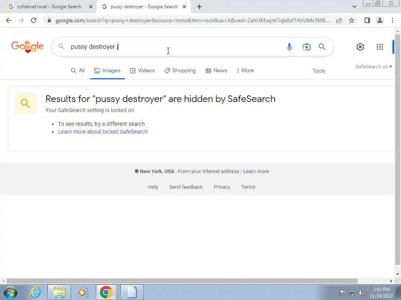Open the Chrome profile avatar

click(x=380, y=20)
